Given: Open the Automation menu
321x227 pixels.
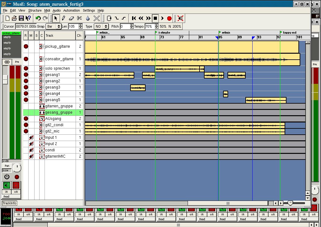Looking at the screenshot, I should [x=71, y=10].
